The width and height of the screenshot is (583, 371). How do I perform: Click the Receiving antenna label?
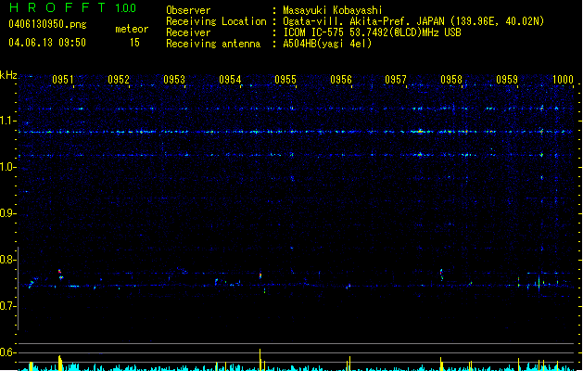(x=213, y=44)
